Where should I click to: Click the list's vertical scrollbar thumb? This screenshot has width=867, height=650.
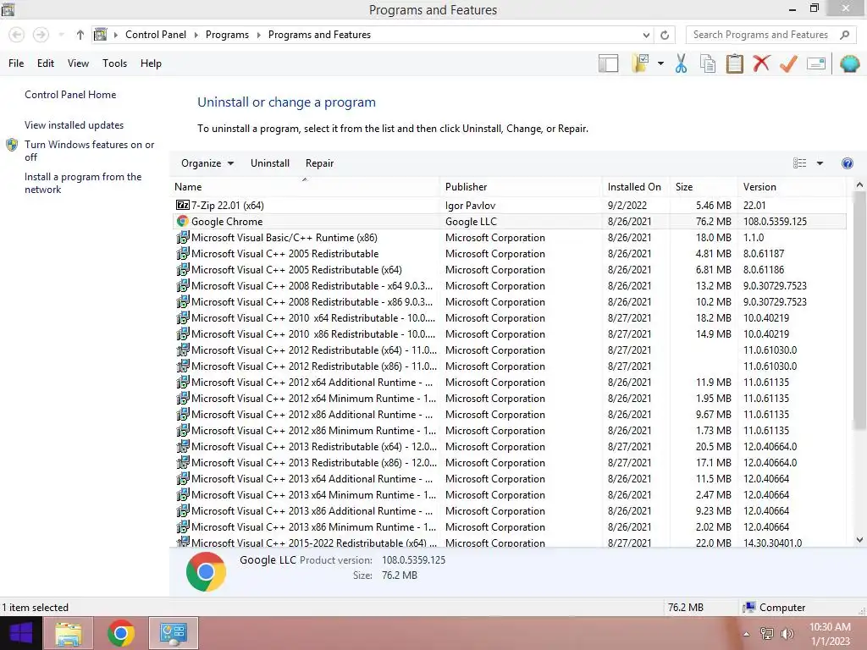[859, 311]
